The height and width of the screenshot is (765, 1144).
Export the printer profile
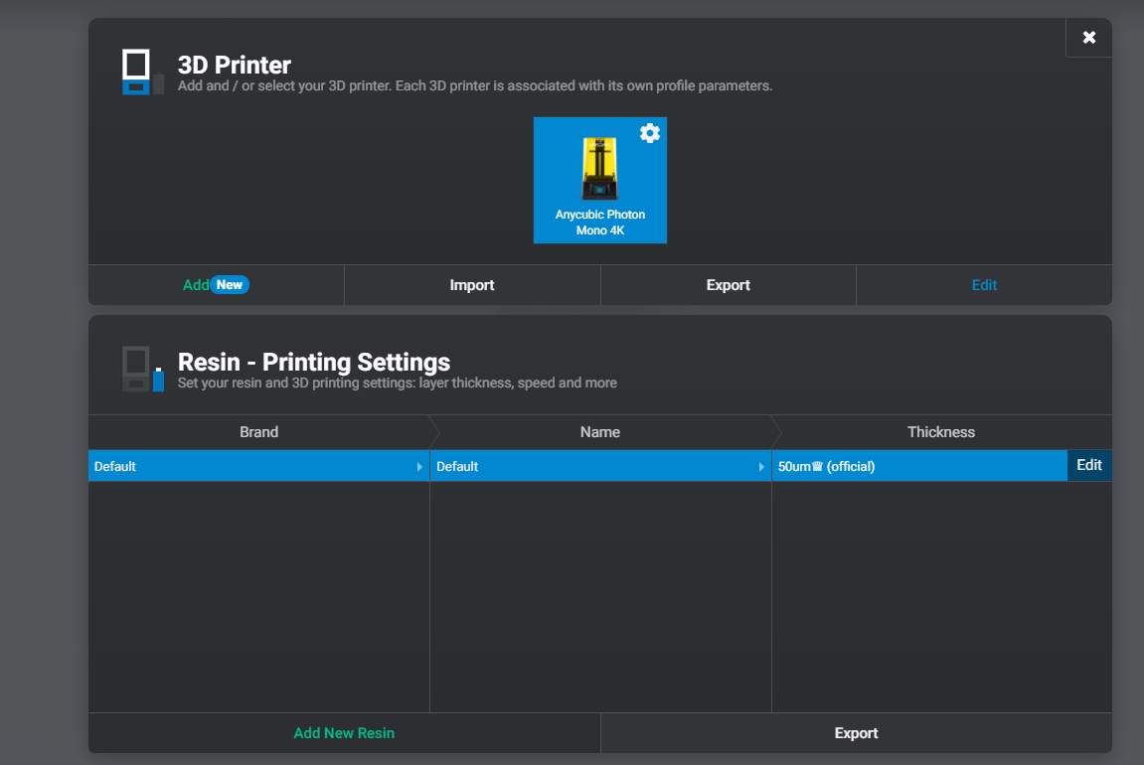[x=728, y=284]
